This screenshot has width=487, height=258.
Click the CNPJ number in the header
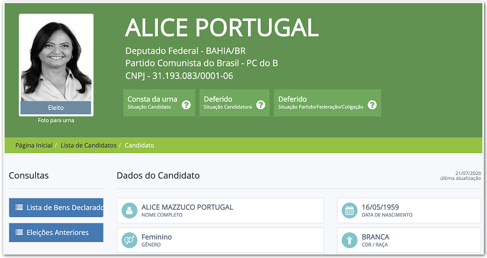pyautogui.click(x=179, y=75)
